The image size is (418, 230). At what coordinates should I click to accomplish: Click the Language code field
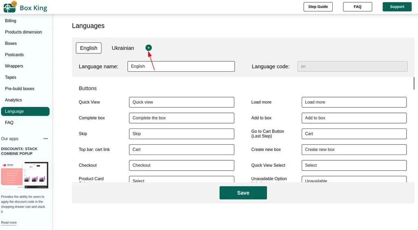pos(352,66)
